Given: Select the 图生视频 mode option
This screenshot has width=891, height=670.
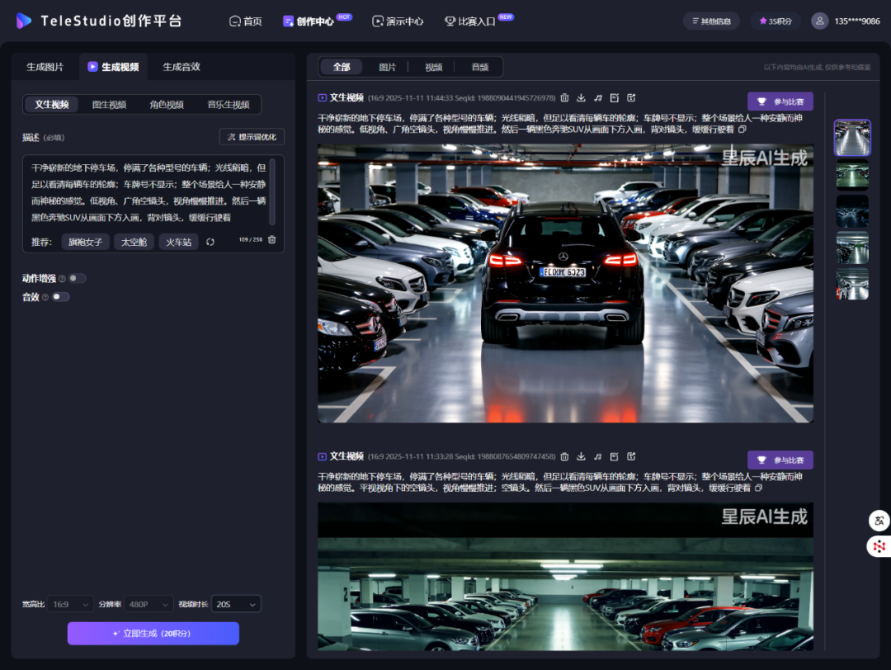Looking at the screenshot, I should pyautogui.click(x=109, y=105).
